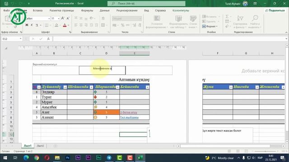The width and height of the screenshot is (289, 162).
Task: Switch to sheet Лист2
Action: [x=40, y=146]
